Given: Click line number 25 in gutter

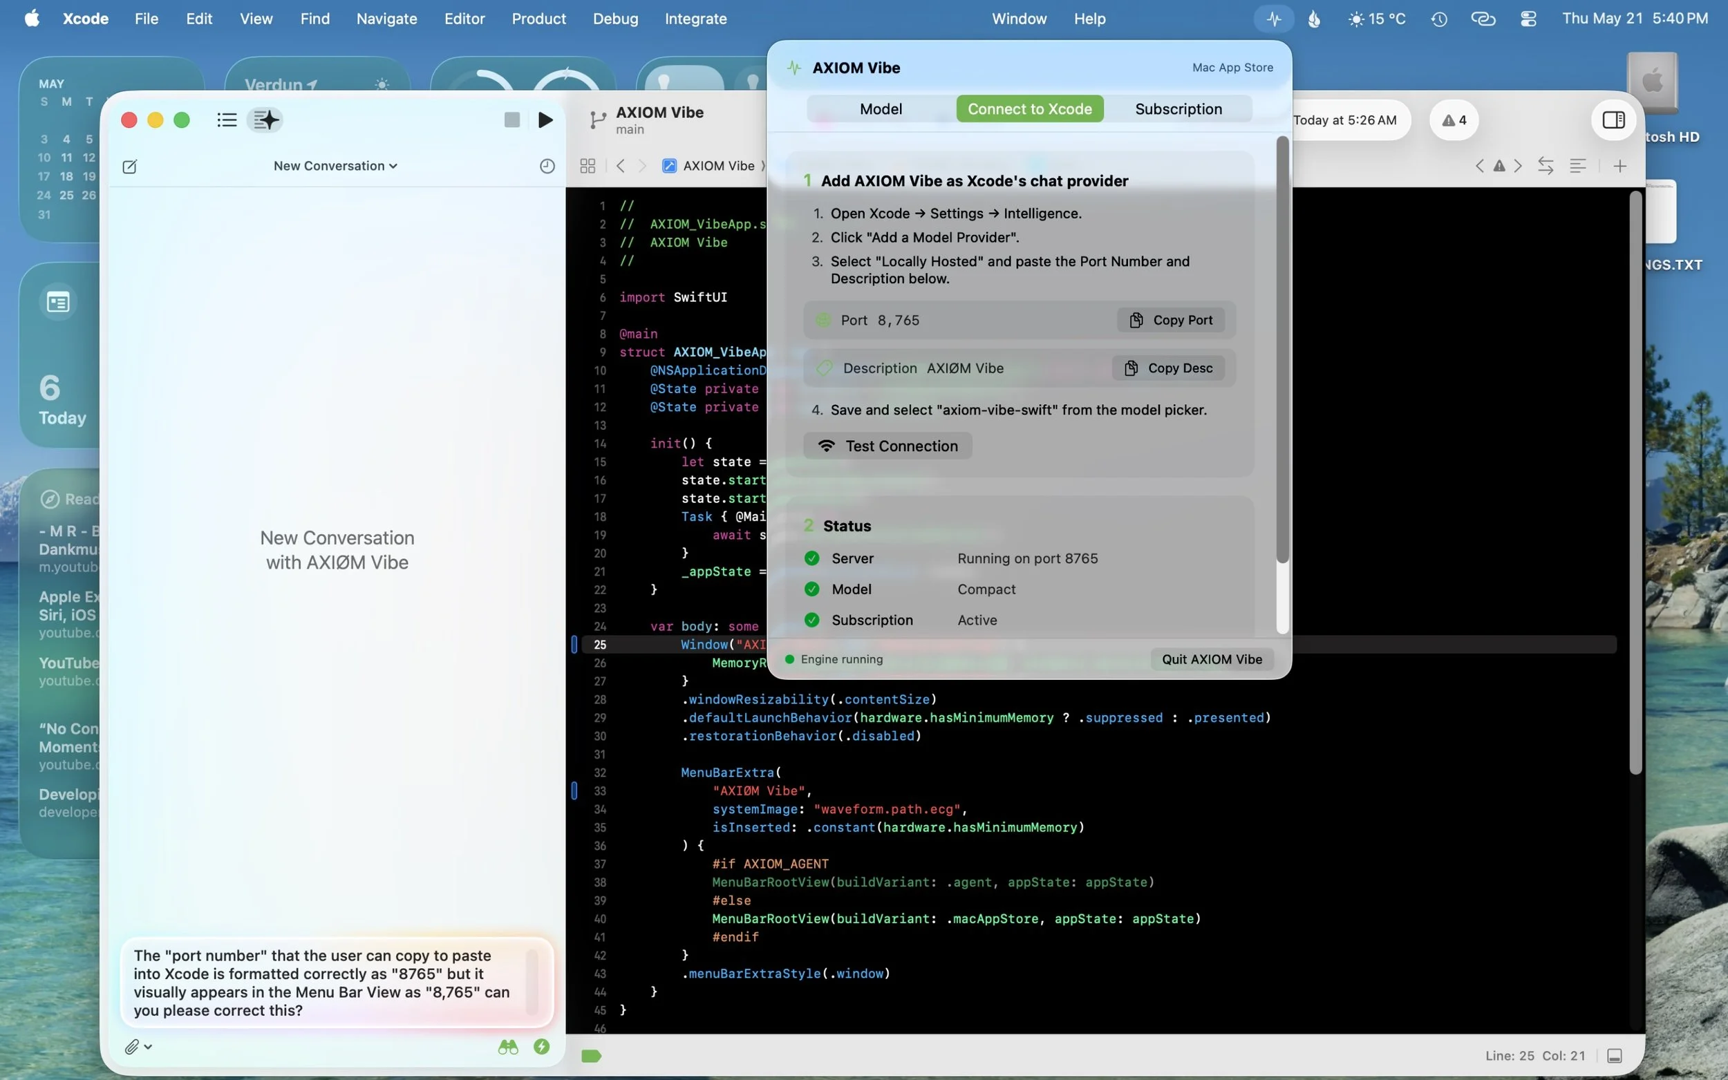Looking at the screenshot, I should (x=599, y=644).
